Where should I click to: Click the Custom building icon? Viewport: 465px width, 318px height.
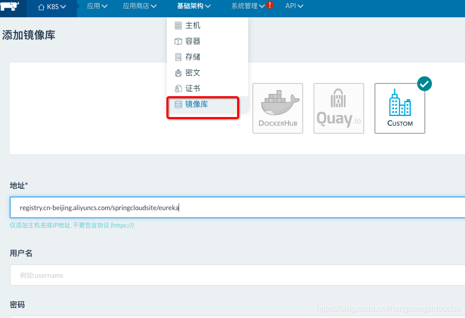400,103
